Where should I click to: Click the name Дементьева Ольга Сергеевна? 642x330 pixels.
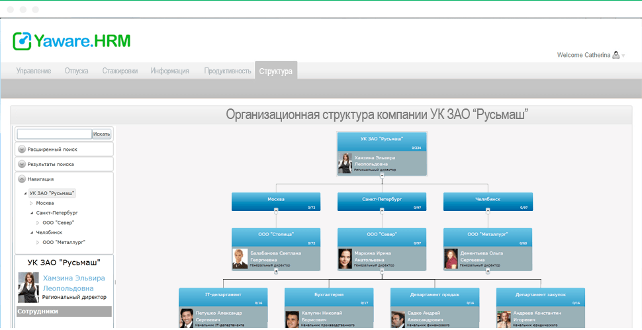[482, 257]
